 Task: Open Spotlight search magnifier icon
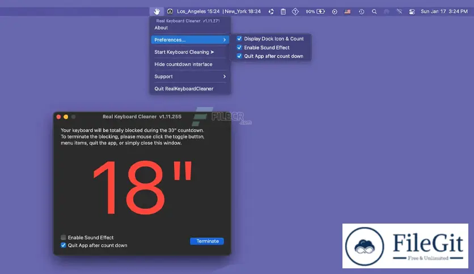(x=374, y=11)
